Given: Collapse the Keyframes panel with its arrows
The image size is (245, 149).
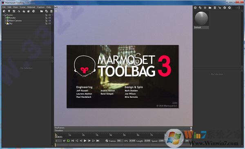Looking at the screenshot, I should click(x=191, y=128).
